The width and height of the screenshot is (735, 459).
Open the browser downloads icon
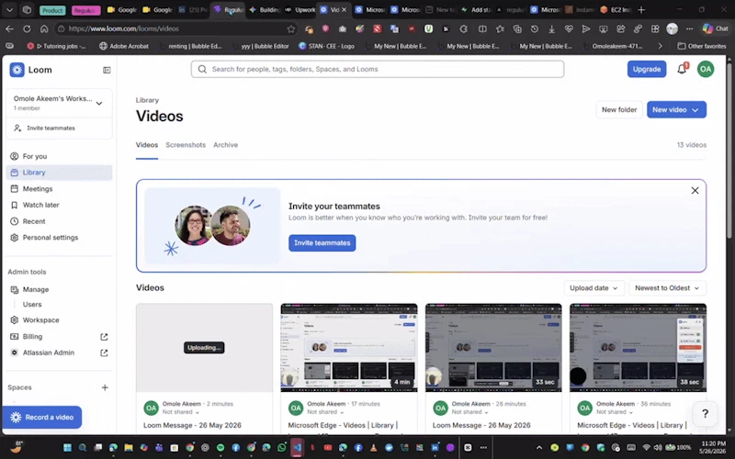(x=551, y=29)
